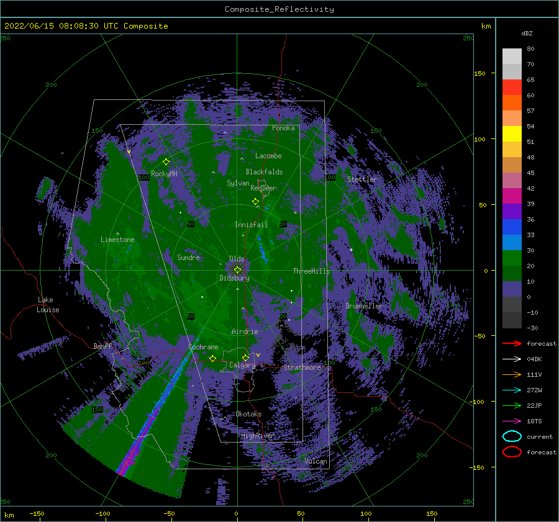Click the Limestone label

pyautogui.click(x=117, y=240)
